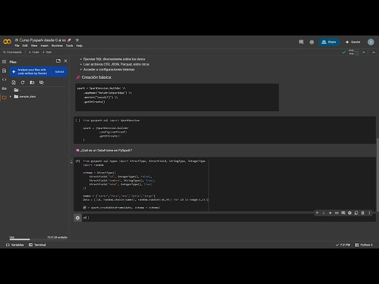The image size is (379, 284).
Task: Open the Commands search palette
Action: coord(12,52)
